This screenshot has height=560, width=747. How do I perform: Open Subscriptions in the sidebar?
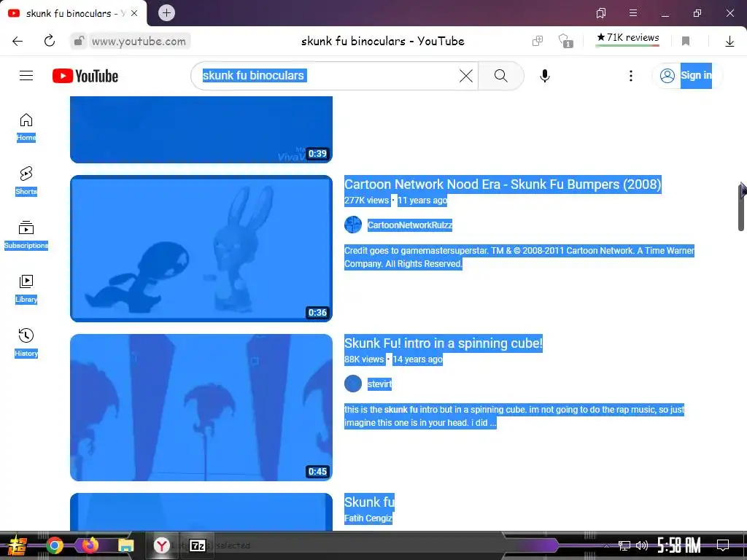26,235
